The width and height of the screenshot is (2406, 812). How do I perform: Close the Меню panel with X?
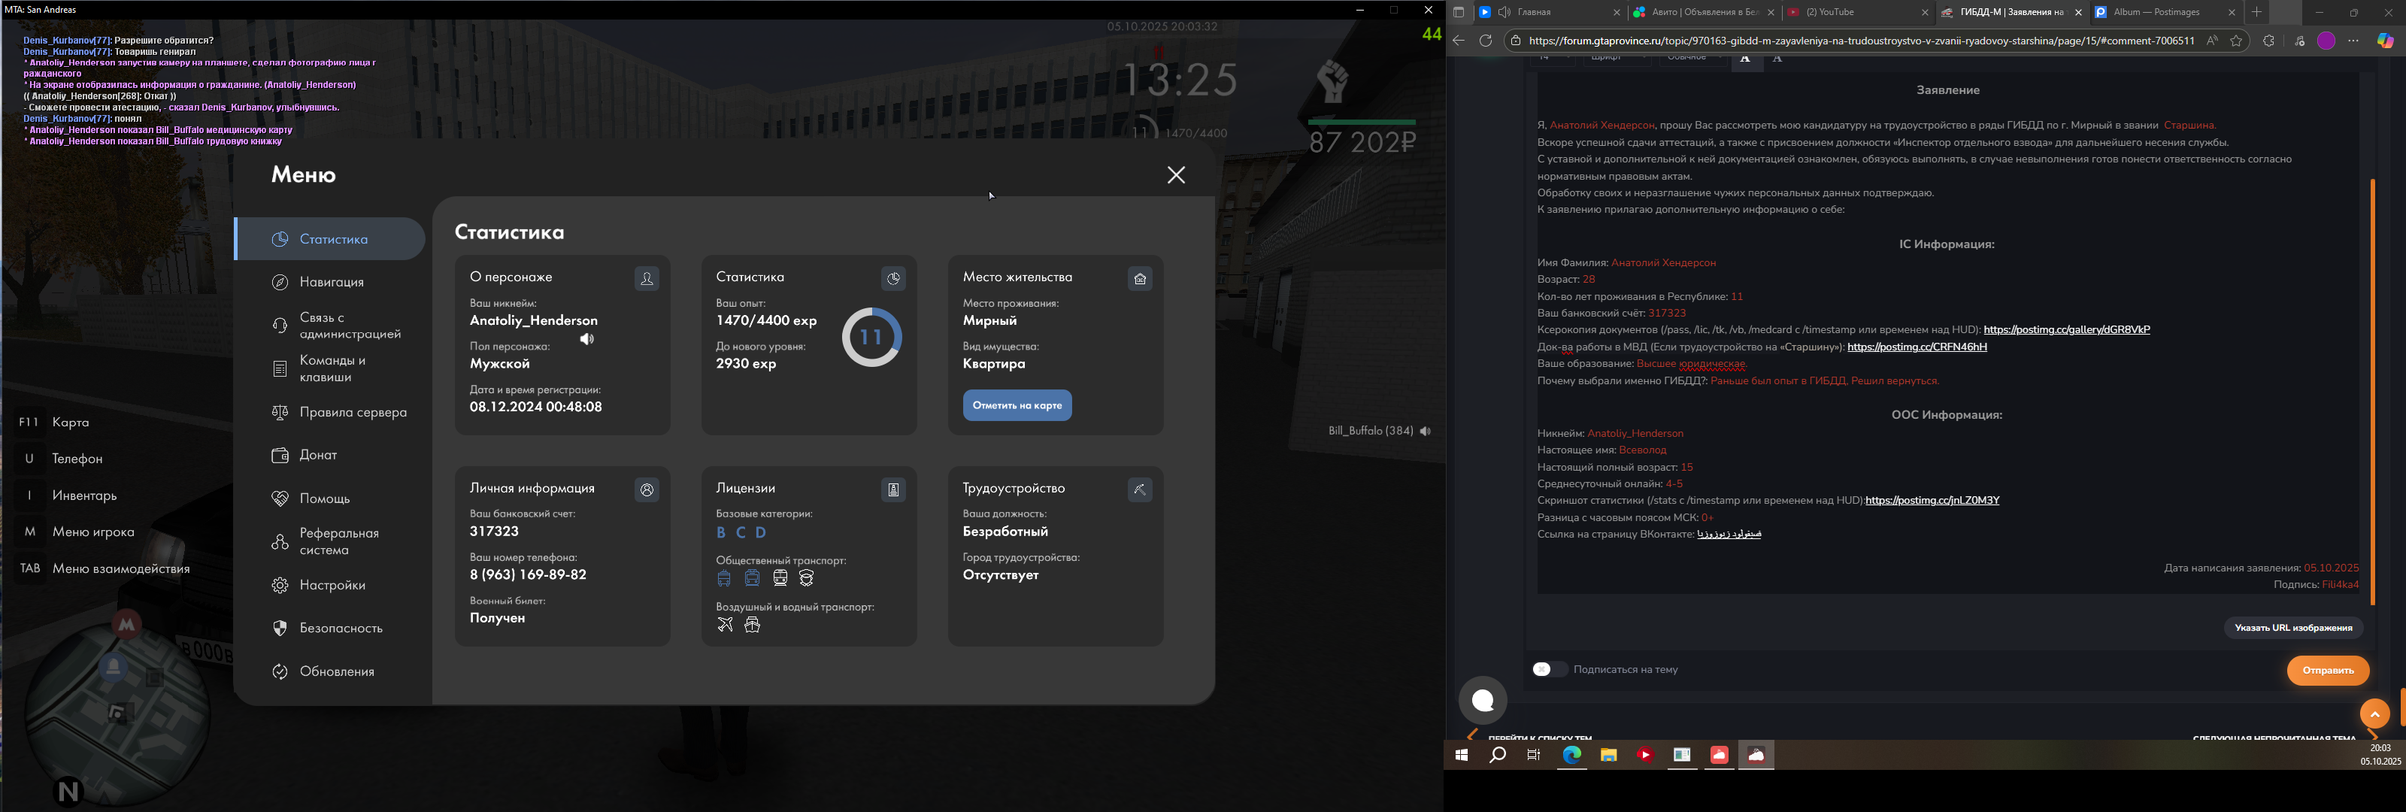[x=1176, y=176]
